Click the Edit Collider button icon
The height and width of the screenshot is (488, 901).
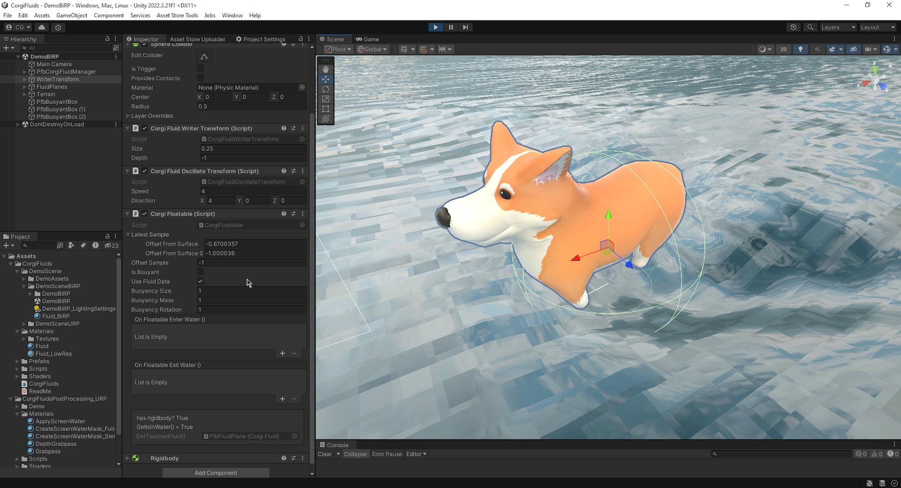(x=204, y=56)
